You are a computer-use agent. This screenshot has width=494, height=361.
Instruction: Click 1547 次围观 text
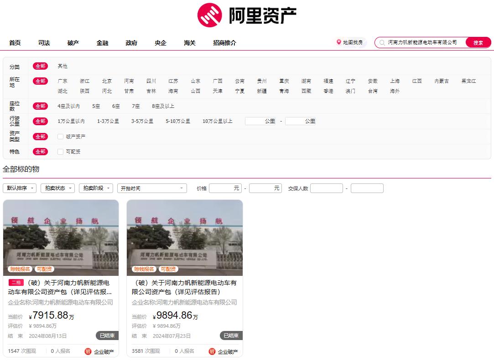click(22, 351)
